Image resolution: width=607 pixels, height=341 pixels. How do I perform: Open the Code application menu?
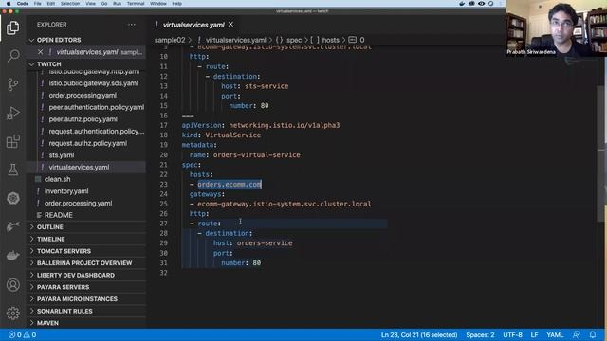(23, 4)
